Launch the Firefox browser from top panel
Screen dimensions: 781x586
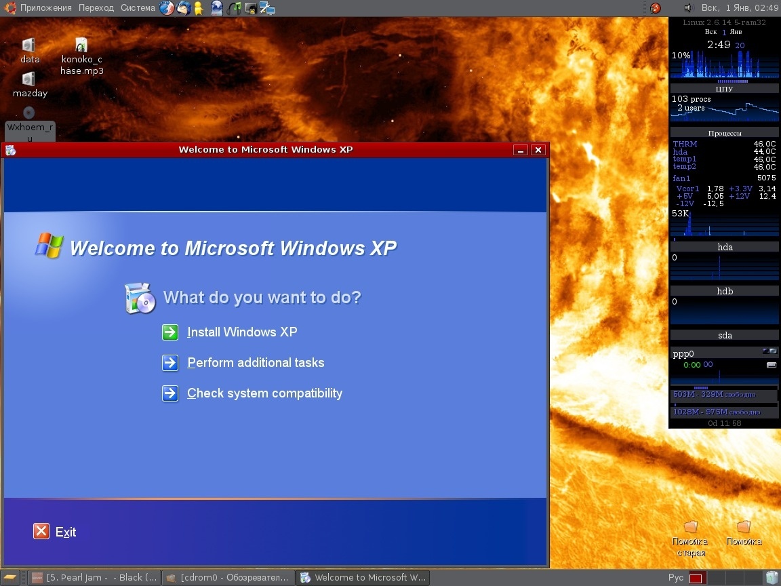[x=167, y=8]
